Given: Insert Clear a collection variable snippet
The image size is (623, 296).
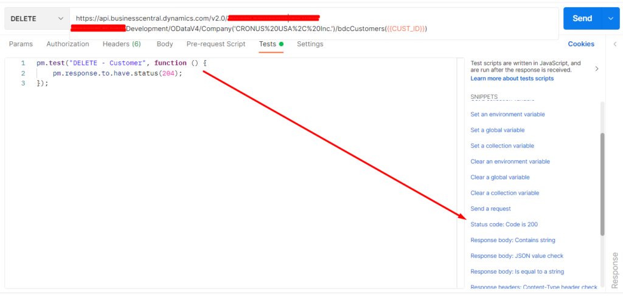Looking at the screenshot, I should tap(504, 193).
